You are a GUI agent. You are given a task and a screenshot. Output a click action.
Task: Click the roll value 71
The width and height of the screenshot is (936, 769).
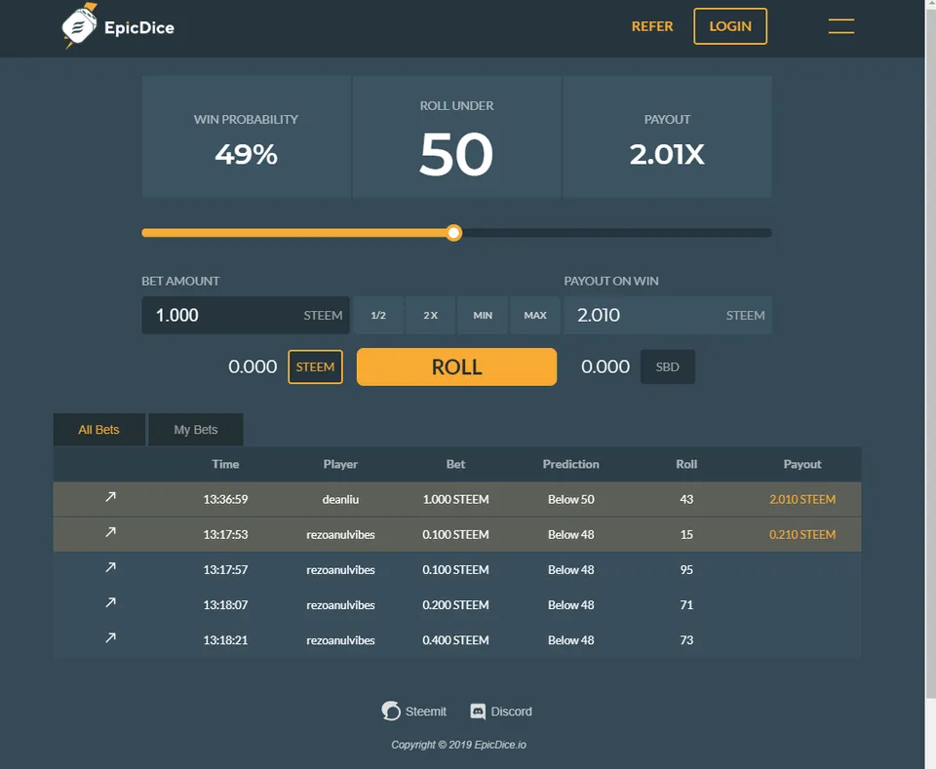pyautogui.click(x=686, y=605)
